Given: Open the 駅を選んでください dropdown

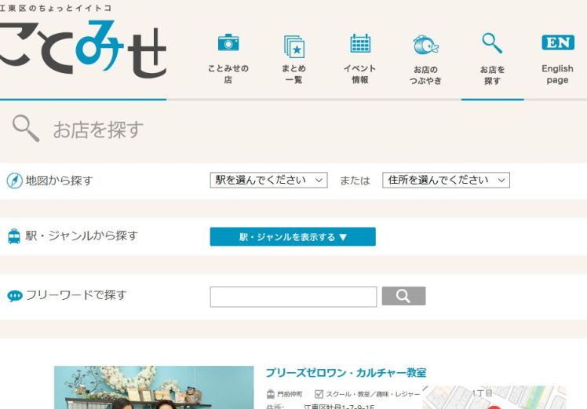Looking at the screenshot, I should 269,180.
